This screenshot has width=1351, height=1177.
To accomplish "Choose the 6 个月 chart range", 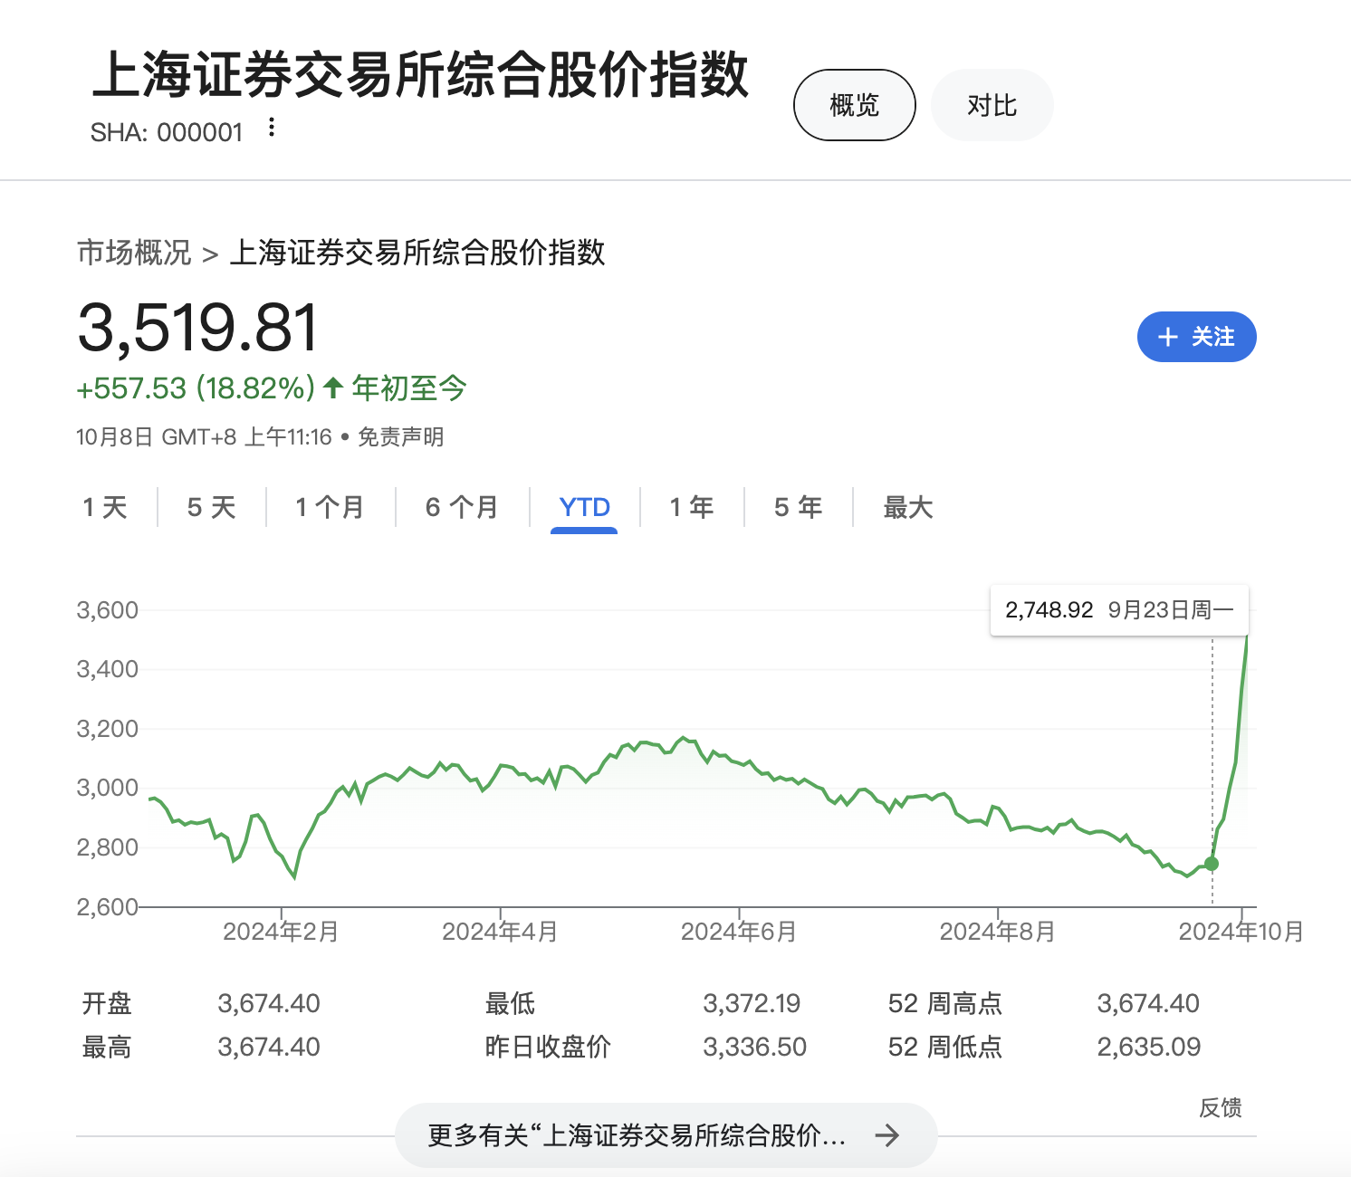I will pyautogui.click(x=462, y=507).
